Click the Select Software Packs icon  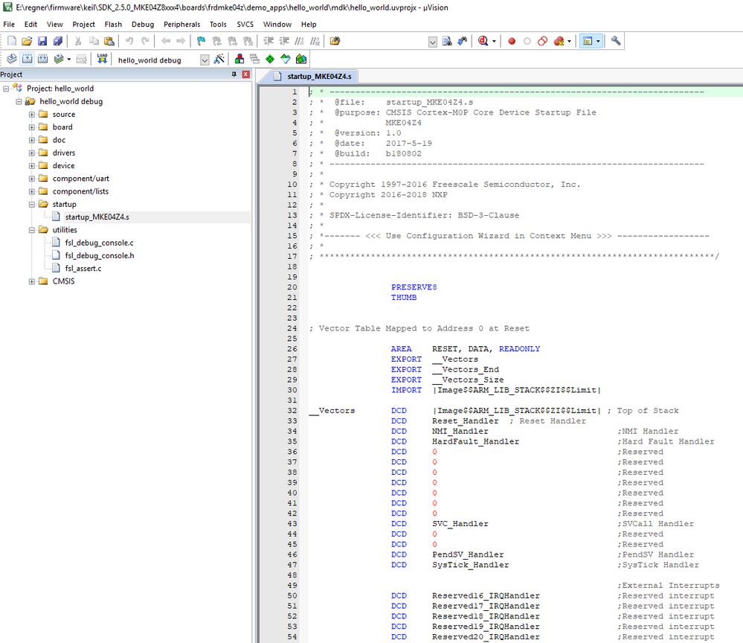click(x=286, y=60)
